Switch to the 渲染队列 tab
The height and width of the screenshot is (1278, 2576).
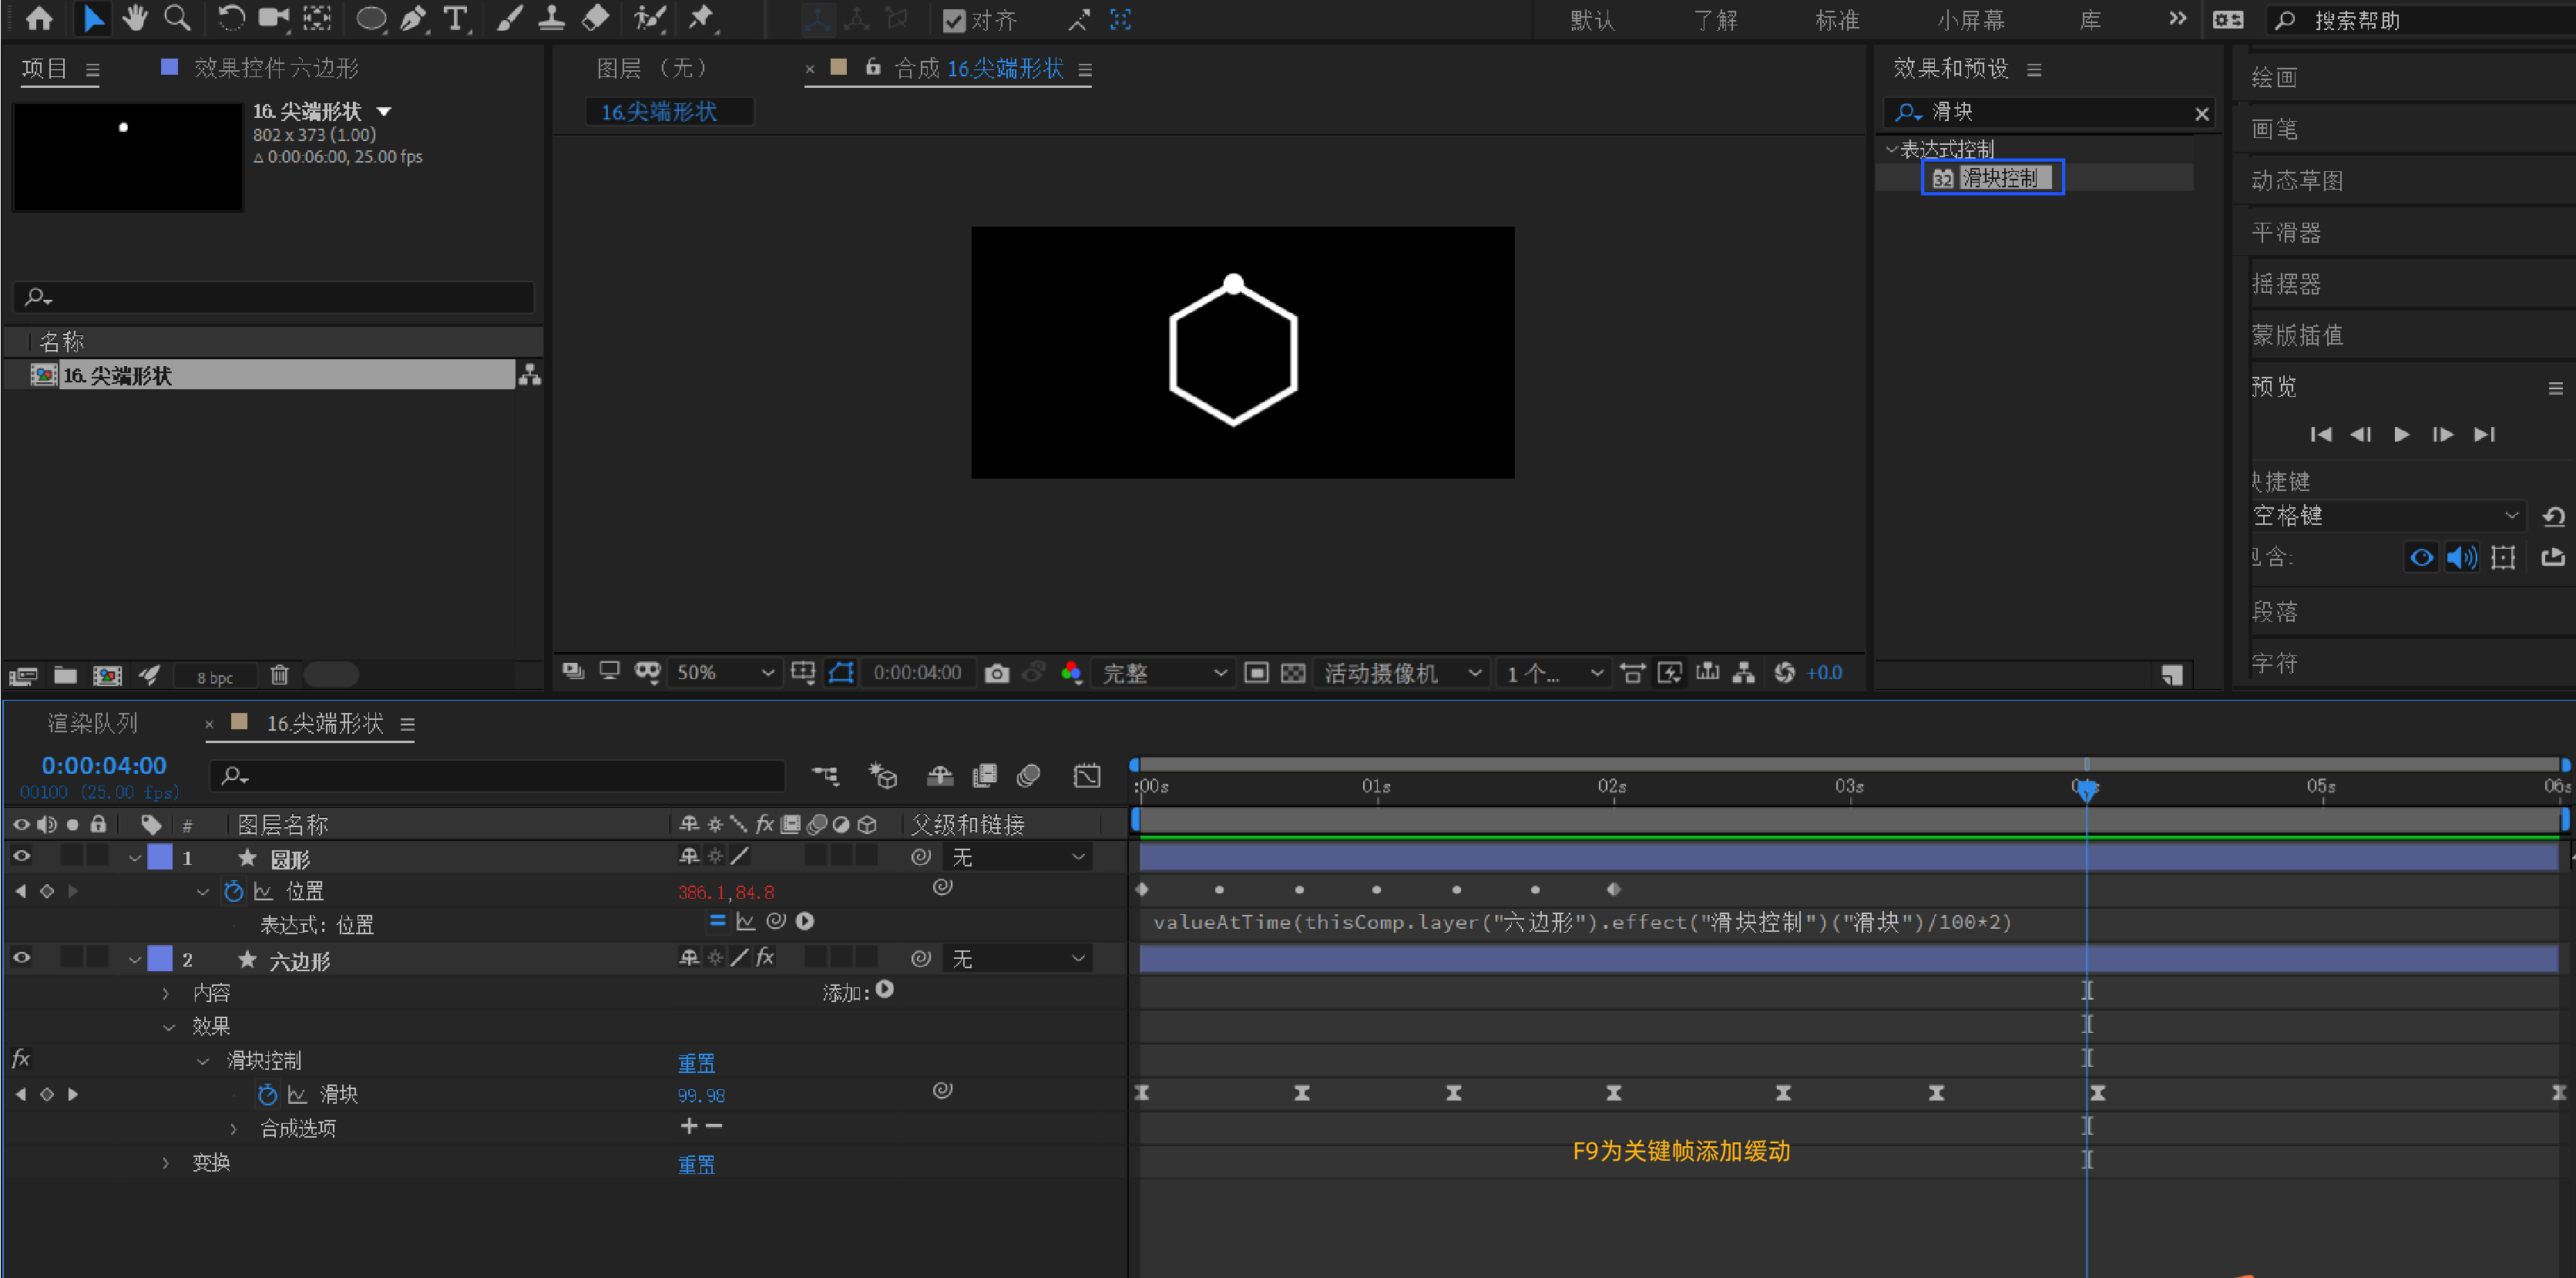92,723
